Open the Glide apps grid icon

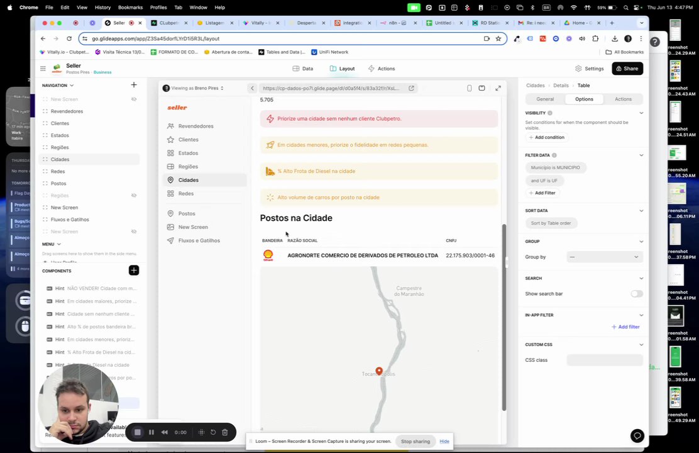tap(43, 69)
